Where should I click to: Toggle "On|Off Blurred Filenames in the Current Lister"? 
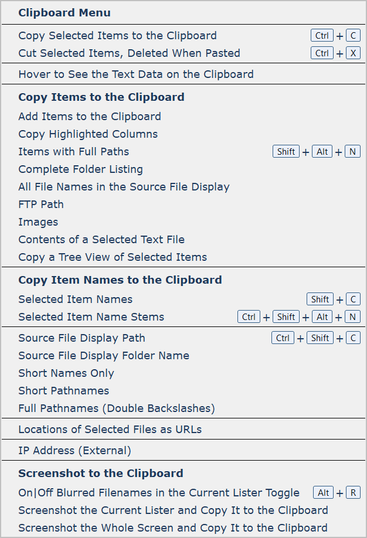pyautogui.click(x=158, y=492)
